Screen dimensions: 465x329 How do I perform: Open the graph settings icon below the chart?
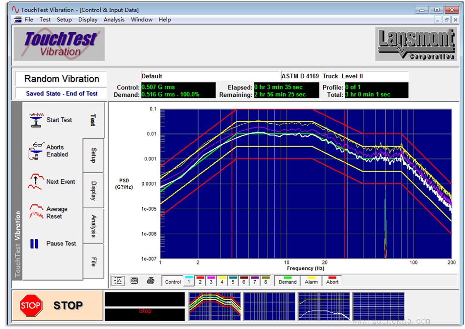[118, 281]
